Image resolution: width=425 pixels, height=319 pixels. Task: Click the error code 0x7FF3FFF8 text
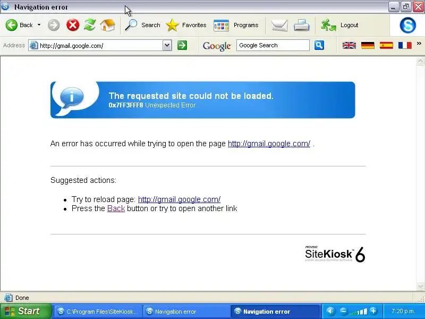coord(126,105)
